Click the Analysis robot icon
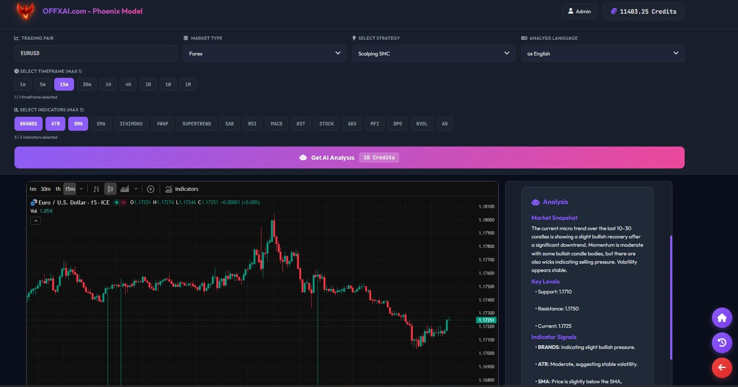 [x=536, y=202]
